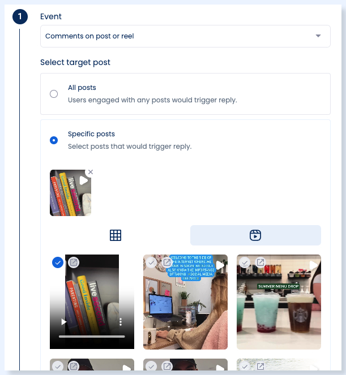The width and height of the screenshot is (346, 375).
Task: Select the All posts radio button
Action: pyautogui.click(x=54, y=94)
